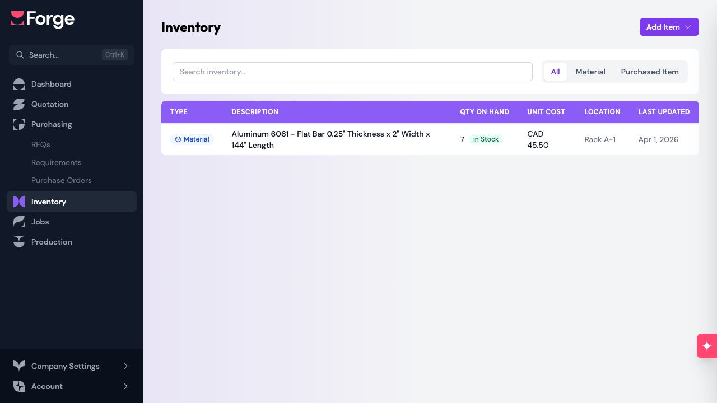Click the magnifying glass search icon
This screenshot has width=717, height=403.
(x=20, y=55)
